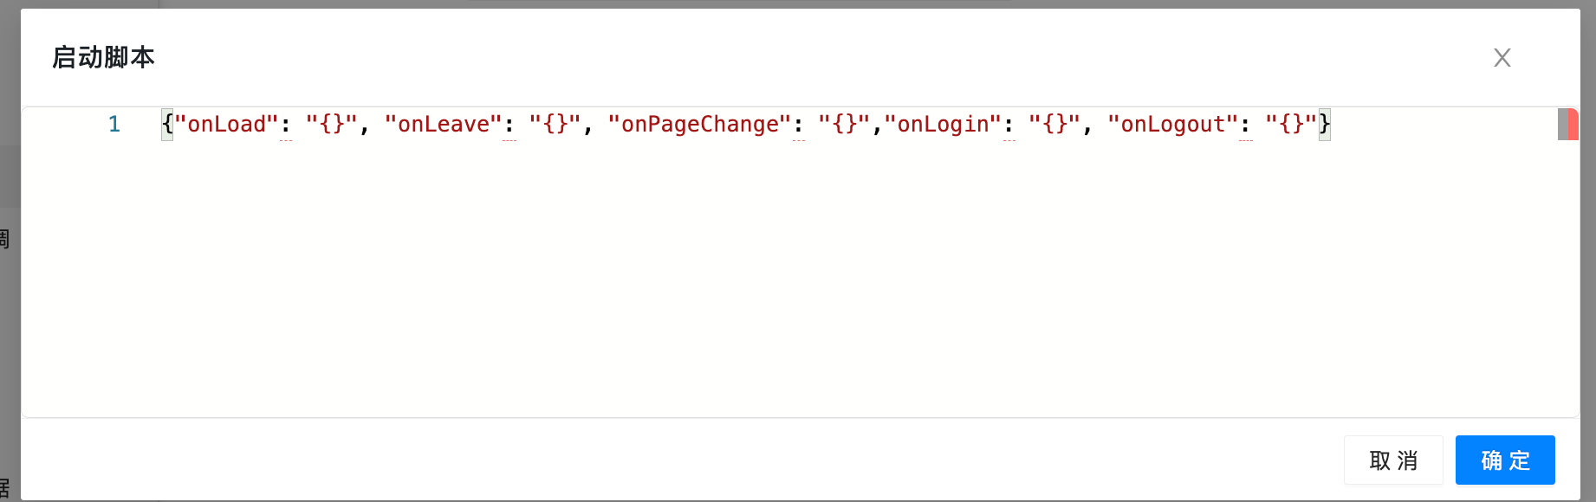This screenshot has height=502, width=1596.
Task: Jump to red error marker in scrollbar
Action: click(1573, 125)
